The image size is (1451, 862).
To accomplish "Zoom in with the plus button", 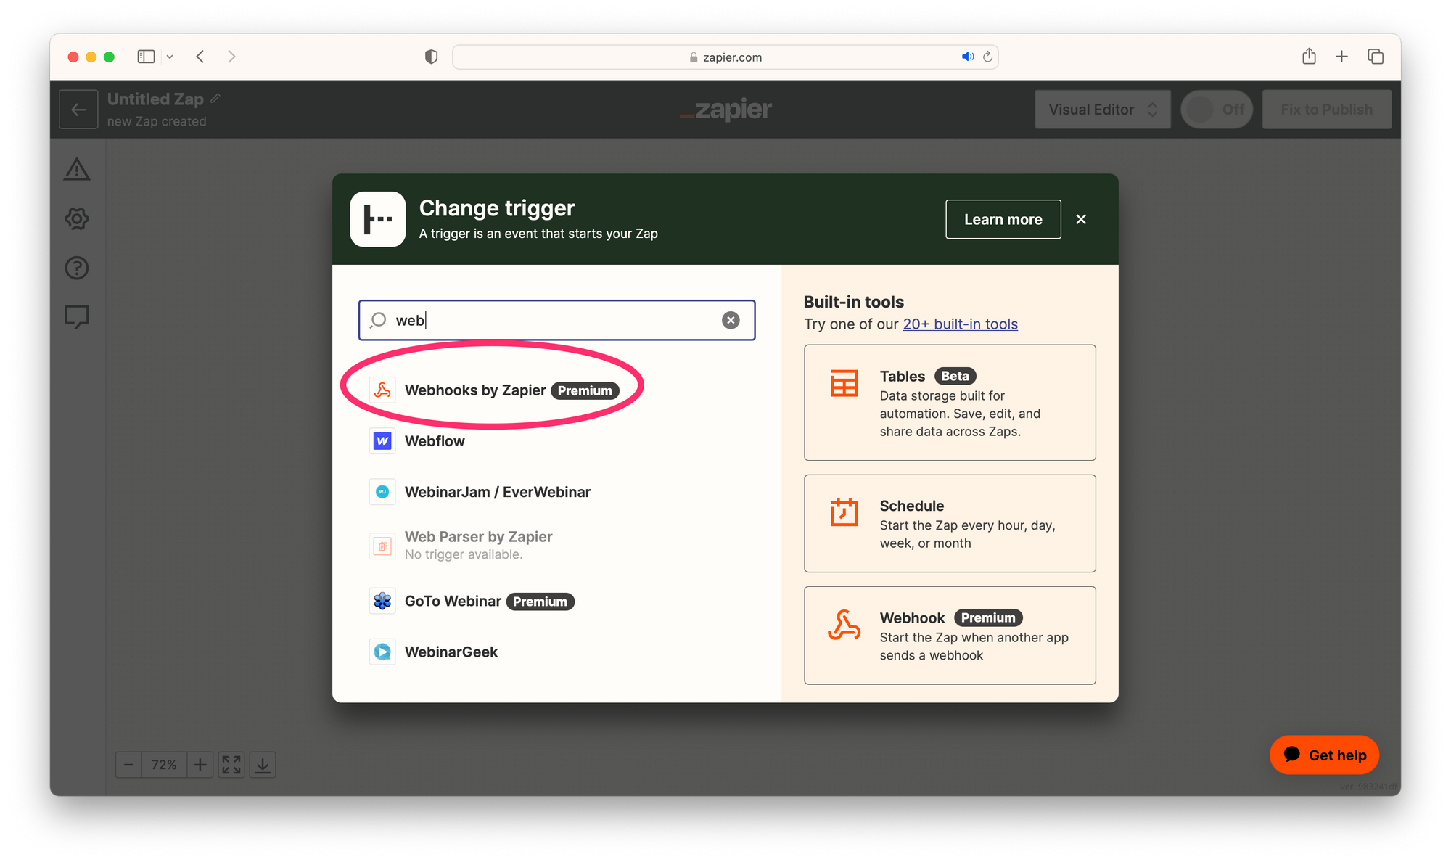I will pos(200,765).
